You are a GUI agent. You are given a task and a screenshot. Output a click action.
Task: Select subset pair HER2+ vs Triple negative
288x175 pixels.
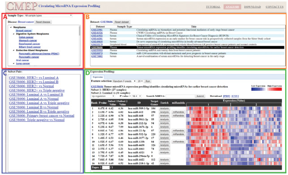click(37, 90)
